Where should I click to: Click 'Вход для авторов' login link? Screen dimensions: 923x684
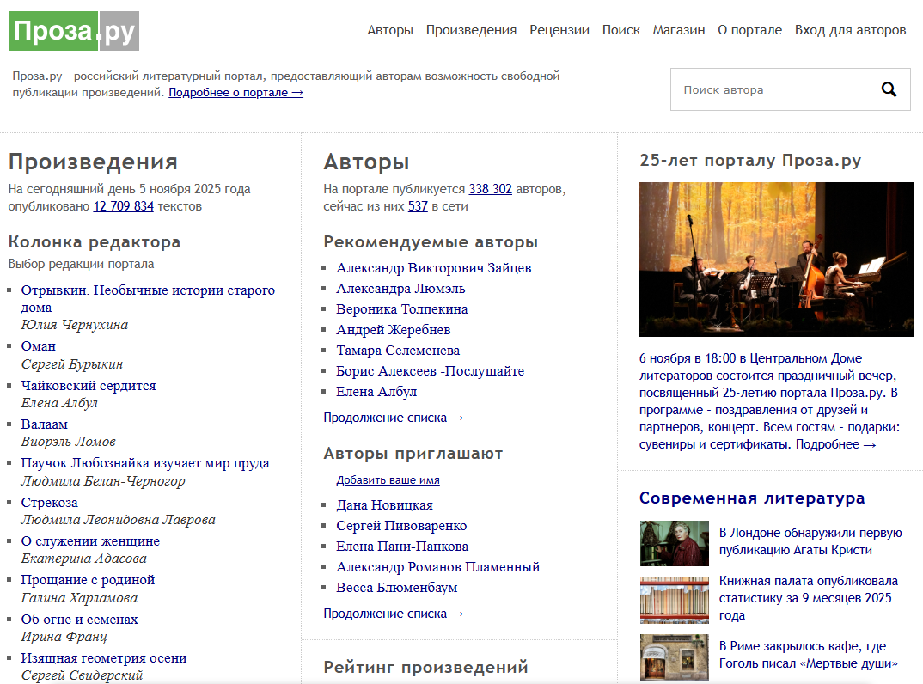click(850, 30)
